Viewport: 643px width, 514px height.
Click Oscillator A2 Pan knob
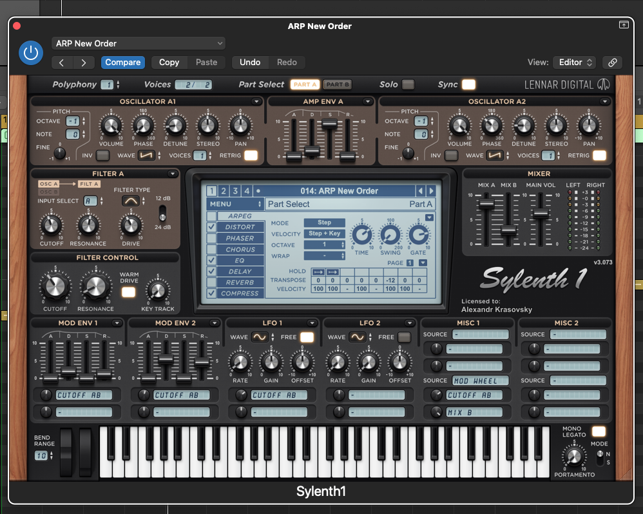589,126
